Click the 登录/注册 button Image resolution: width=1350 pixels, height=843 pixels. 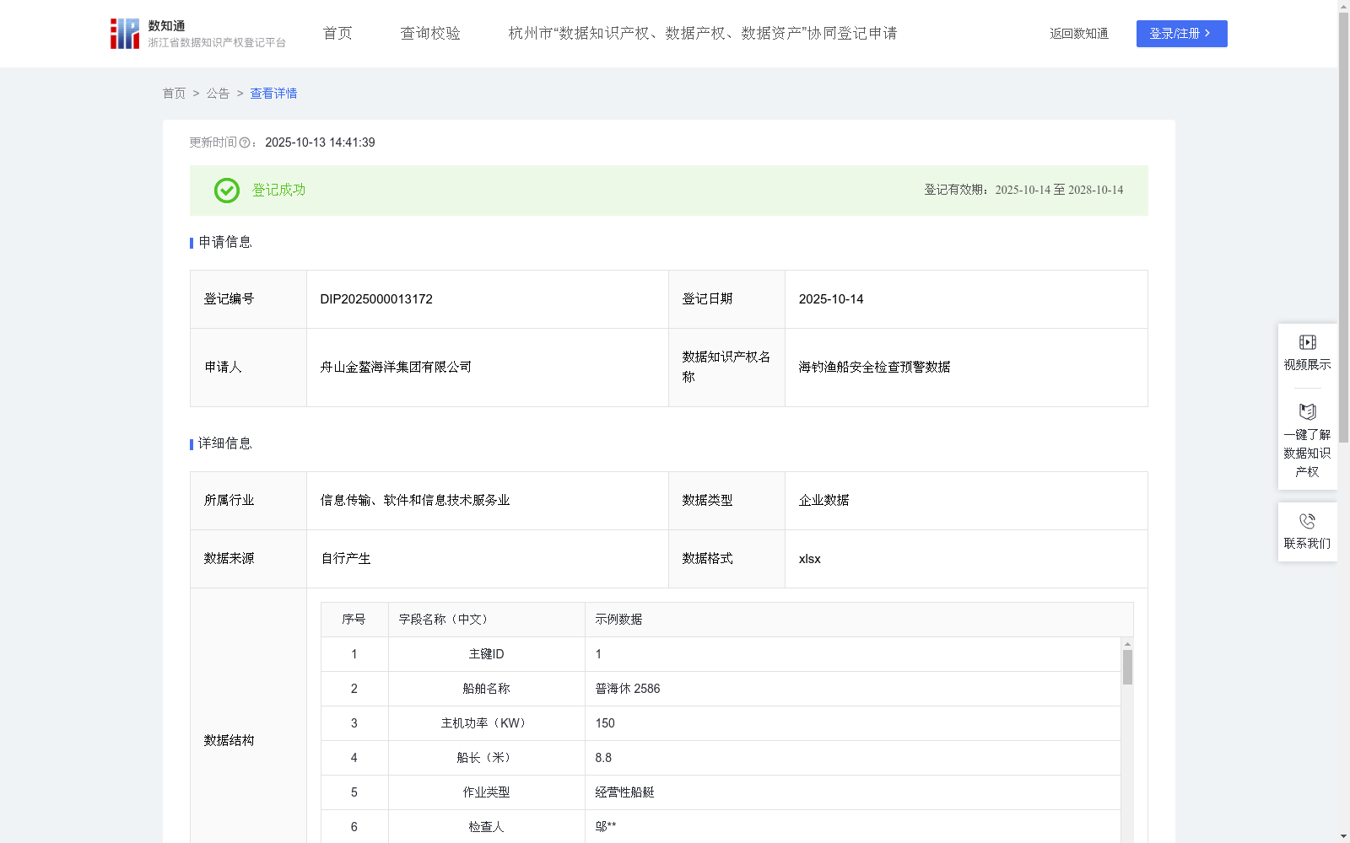point(1181,34)
